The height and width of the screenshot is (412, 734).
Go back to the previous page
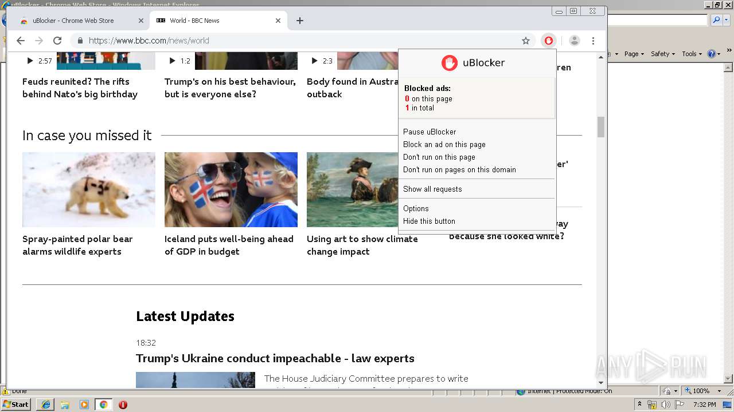pos(21,41)
